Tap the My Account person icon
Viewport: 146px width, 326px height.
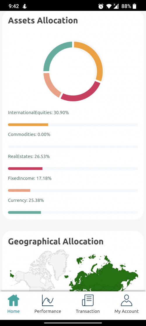pos(126,300)
